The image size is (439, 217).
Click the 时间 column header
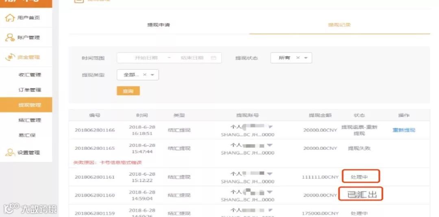(142, 115)
